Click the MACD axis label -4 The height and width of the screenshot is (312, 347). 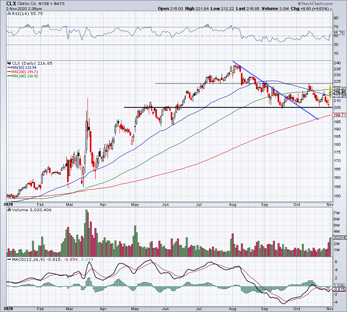pyautogui.click(x=335, y=302)
